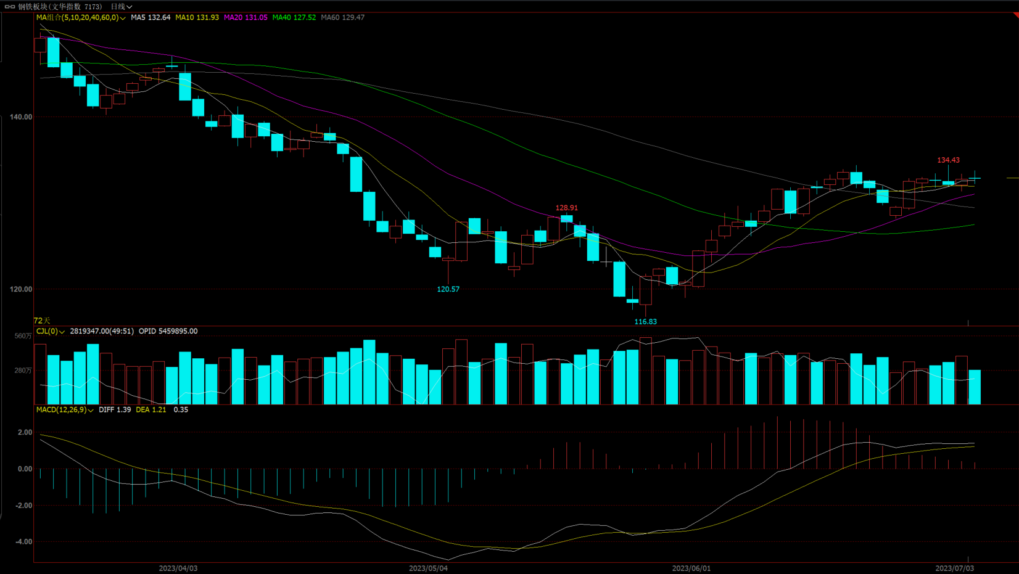The height and width of the screenshot is (574, 1019).
Task: Click the volume 2819347.00(49:51) readout
Action: 102,331
